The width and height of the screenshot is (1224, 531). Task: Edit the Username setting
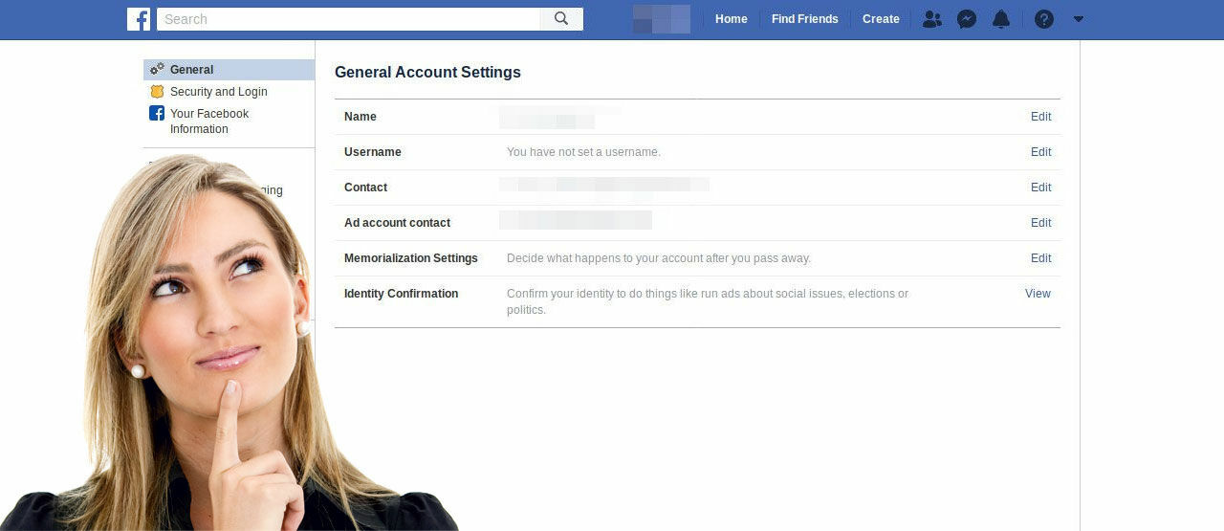coord(1040,152)
